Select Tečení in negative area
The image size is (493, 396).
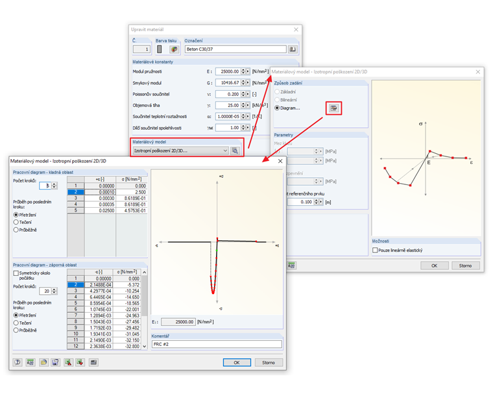(16, 323)
